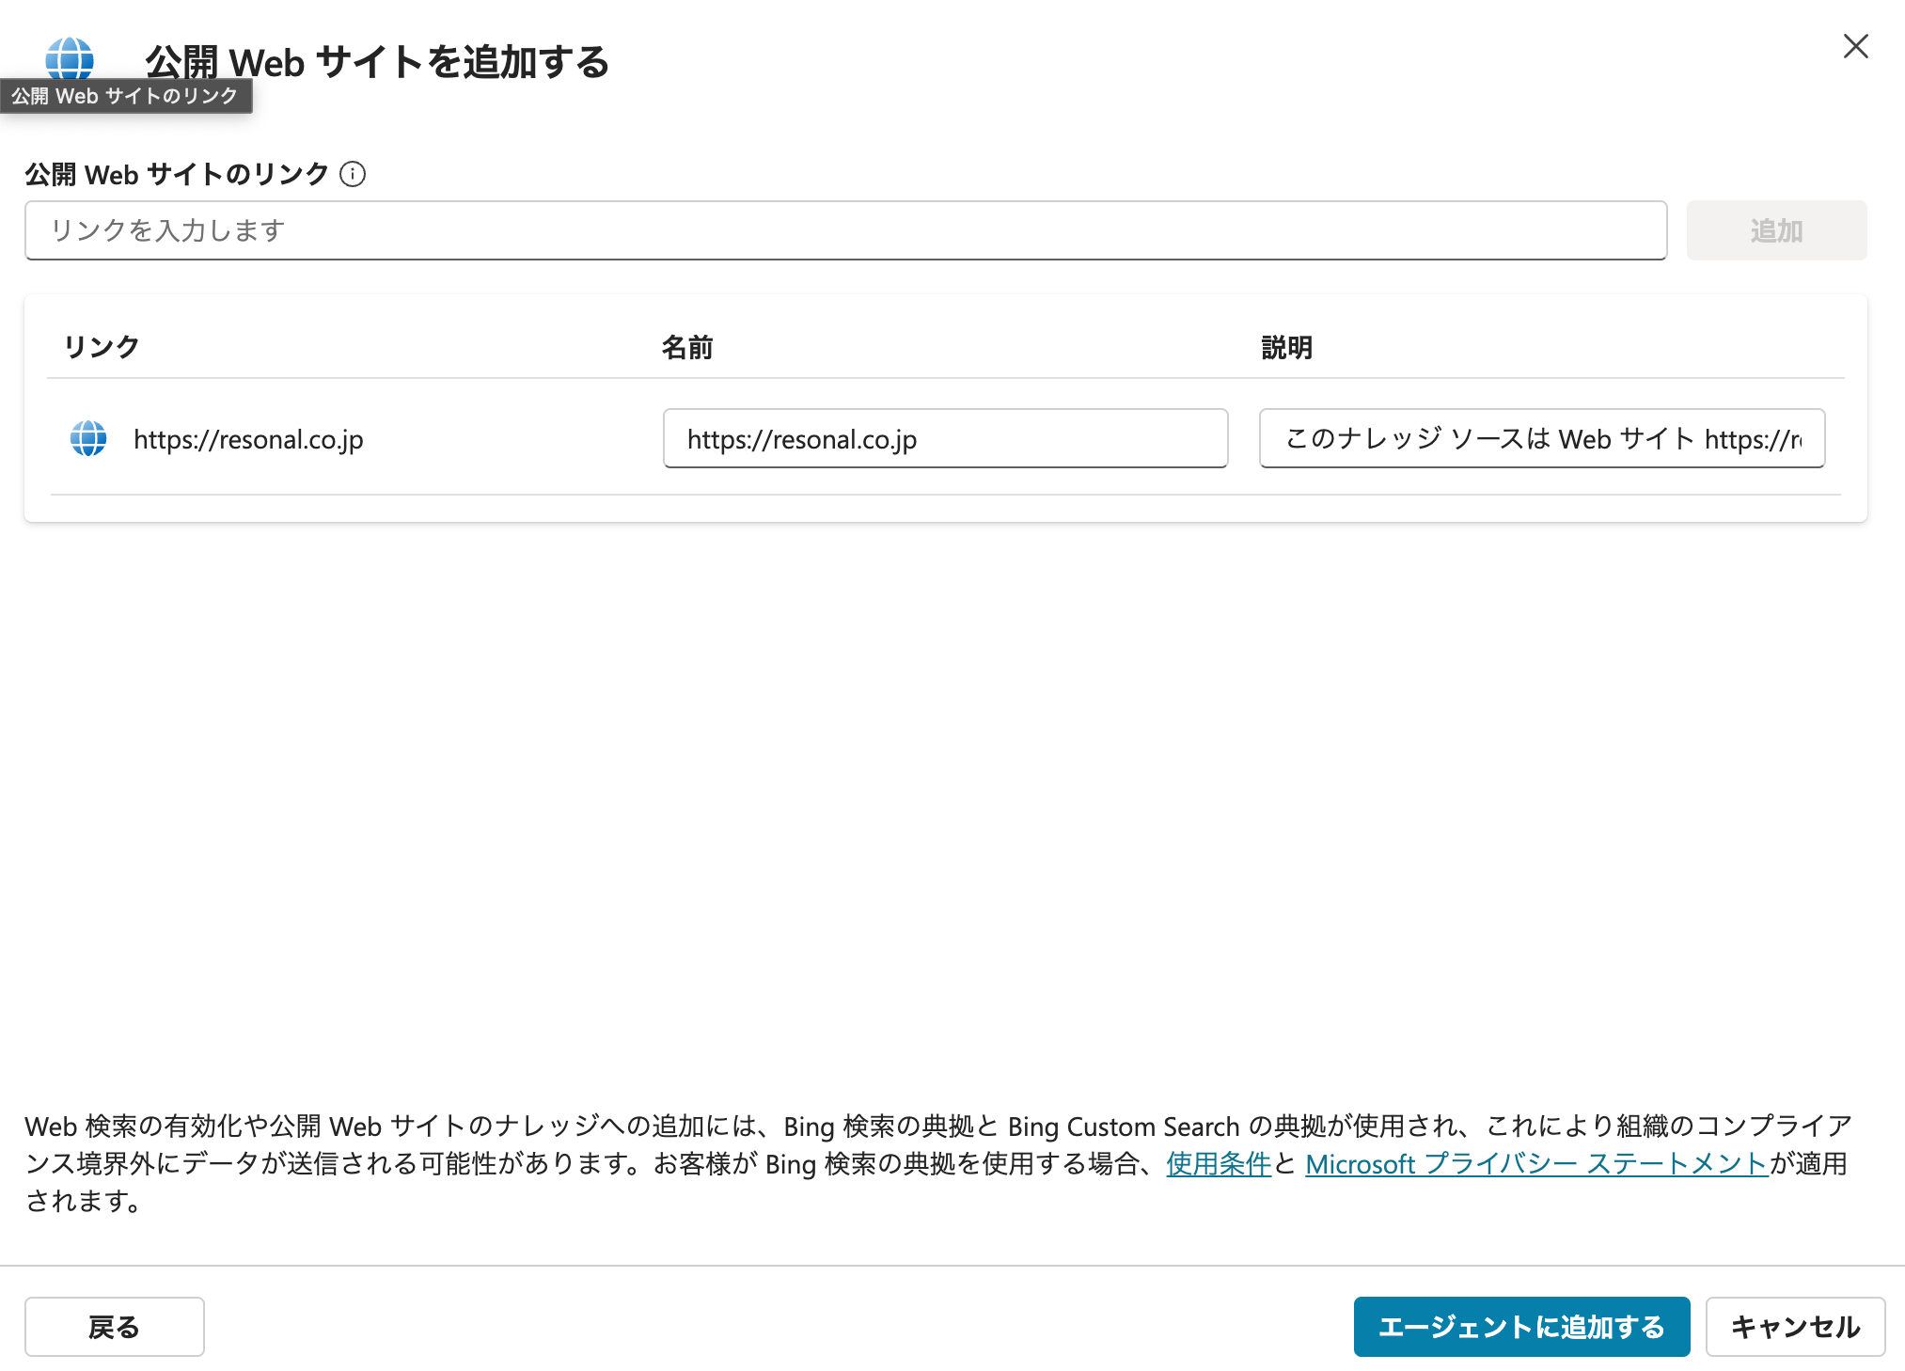Click the globe icon beside the dialog title
This screenshot has width=1905, height=1371.
(x=70, y=56)
